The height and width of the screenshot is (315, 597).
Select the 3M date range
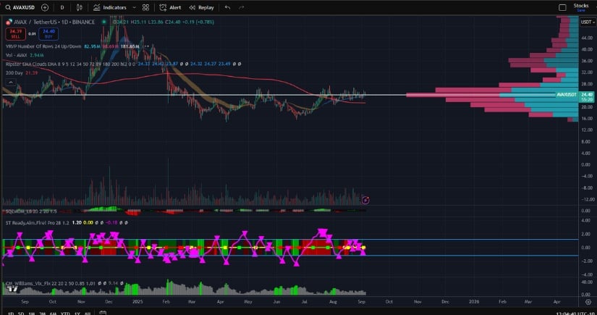coord(43,314)
